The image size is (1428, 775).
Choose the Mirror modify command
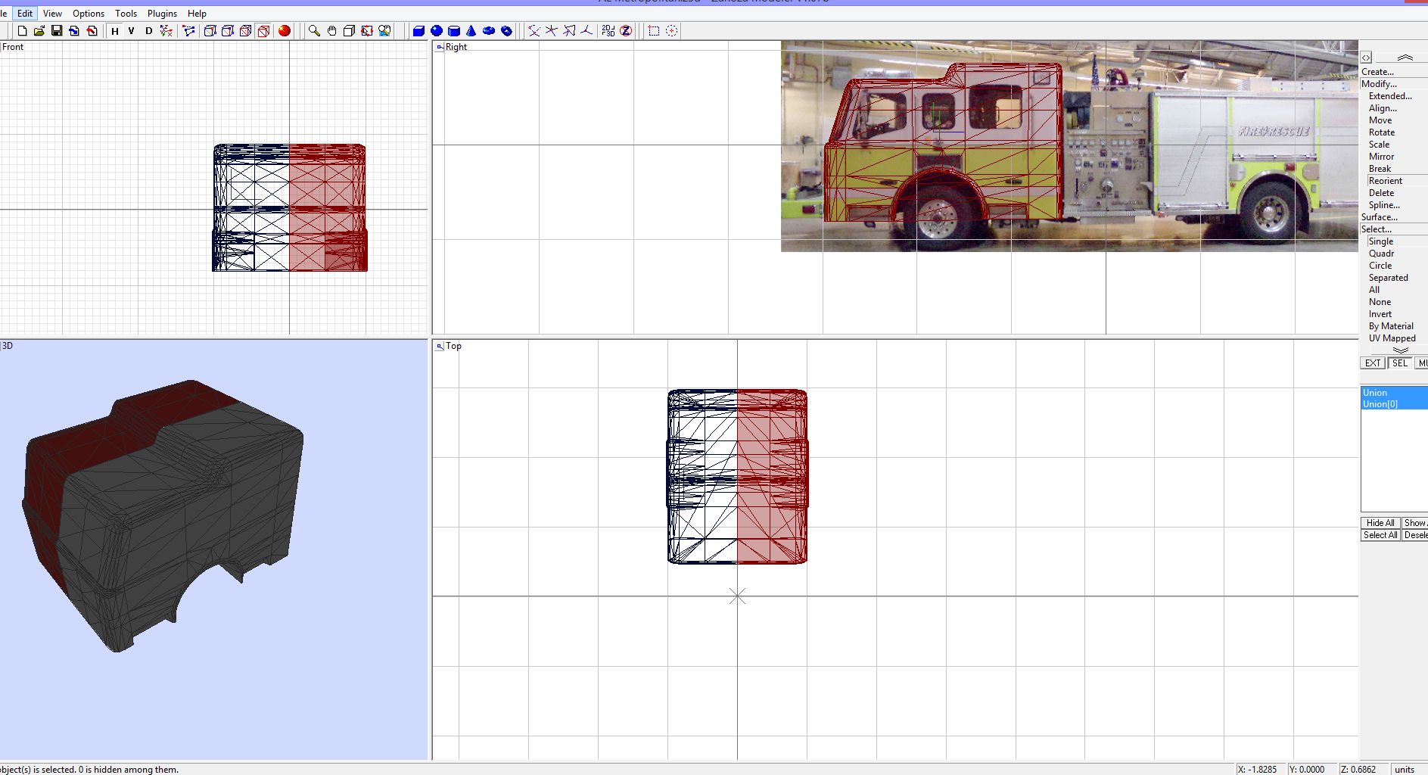tap(1381, 157)
